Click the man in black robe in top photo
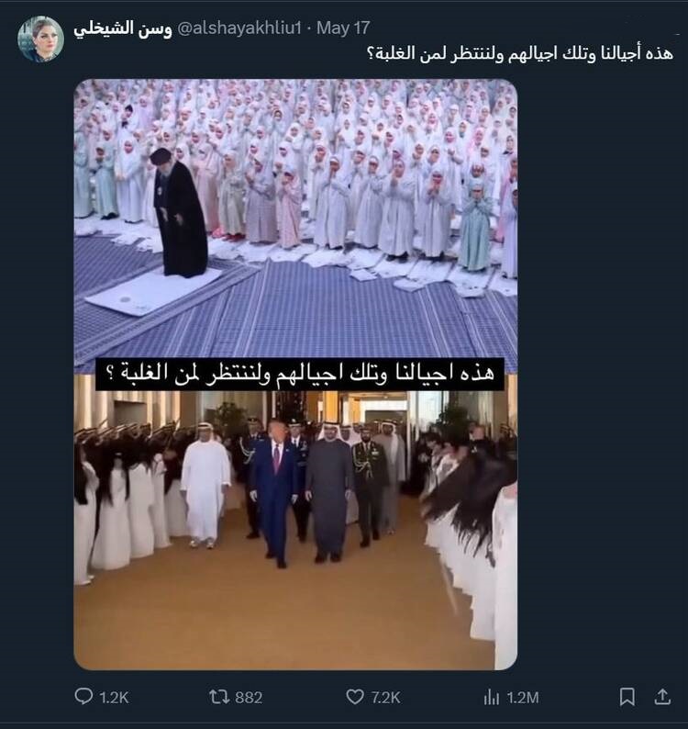 pos(180,213)
